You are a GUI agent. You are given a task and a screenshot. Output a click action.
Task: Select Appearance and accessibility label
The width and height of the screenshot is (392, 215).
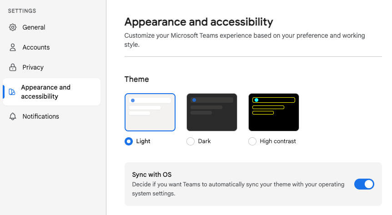tap(46, 92)
